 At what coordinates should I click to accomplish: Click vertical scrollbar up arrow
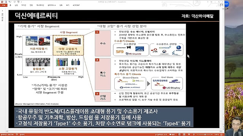point(223,9)
